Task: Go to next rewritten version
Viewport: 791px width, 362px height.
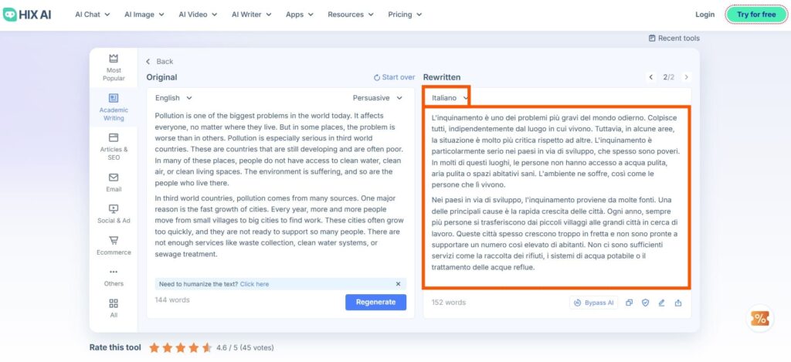Action: (686, 77)
